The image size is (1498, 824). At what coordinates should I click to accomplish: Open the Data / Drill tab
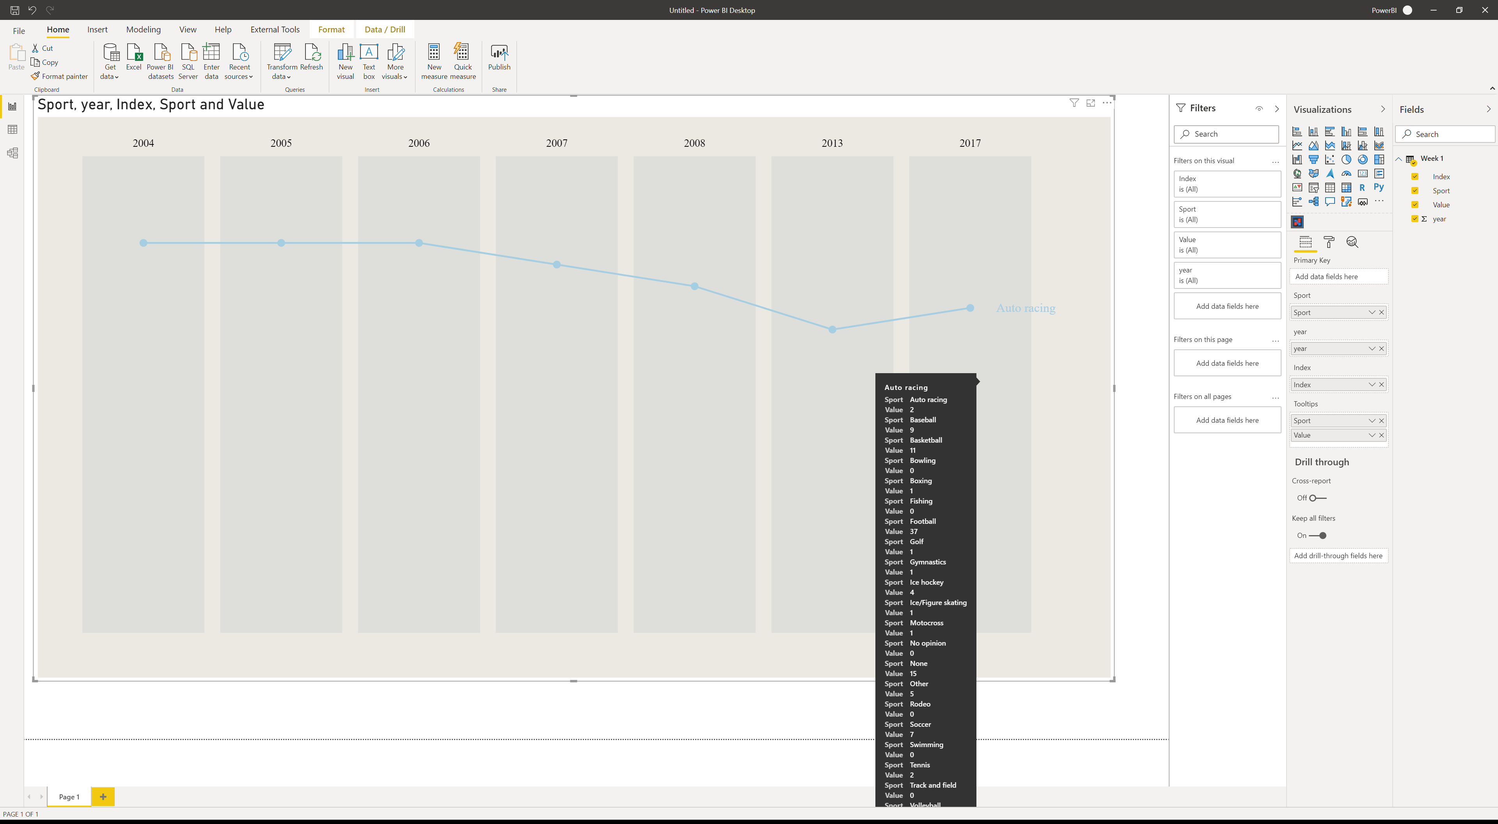click(x=384, y=29)
